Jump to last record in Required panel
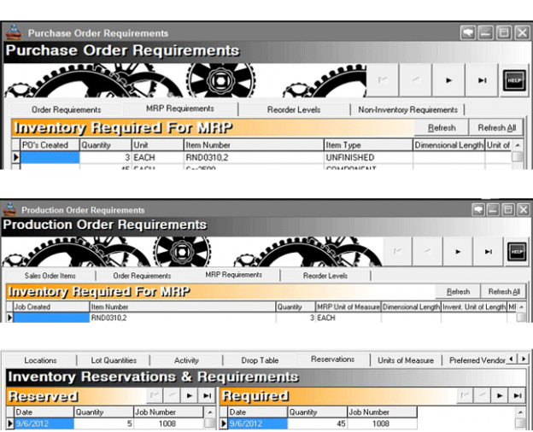 tap(518, 395)
